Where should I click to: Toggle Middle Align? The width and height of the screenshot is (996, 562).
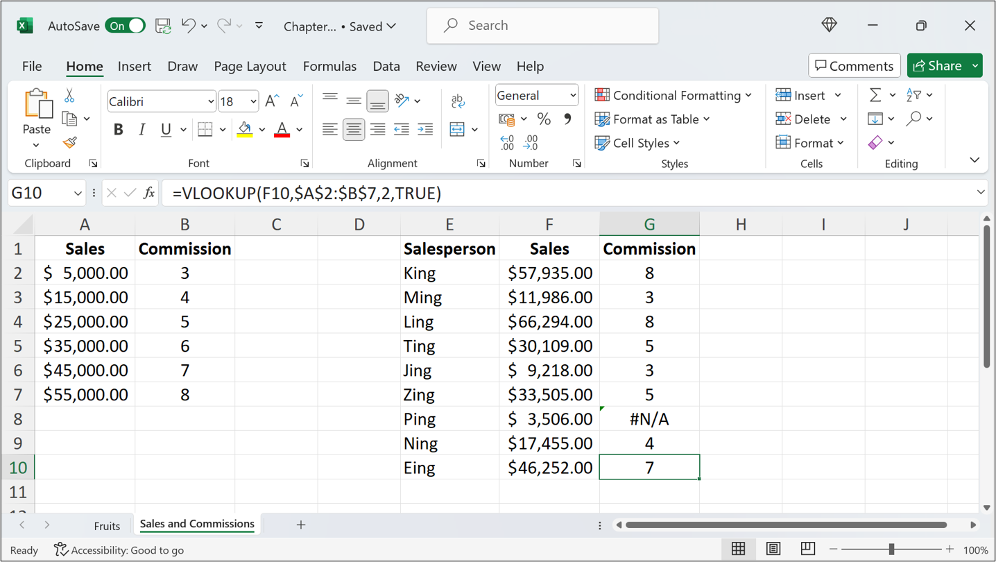click(x=354, y=101)
